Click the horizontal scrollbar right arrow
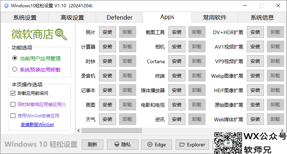The width and height of the screenshot is (287, 154). pyautogui.click(x=282, y=130)
